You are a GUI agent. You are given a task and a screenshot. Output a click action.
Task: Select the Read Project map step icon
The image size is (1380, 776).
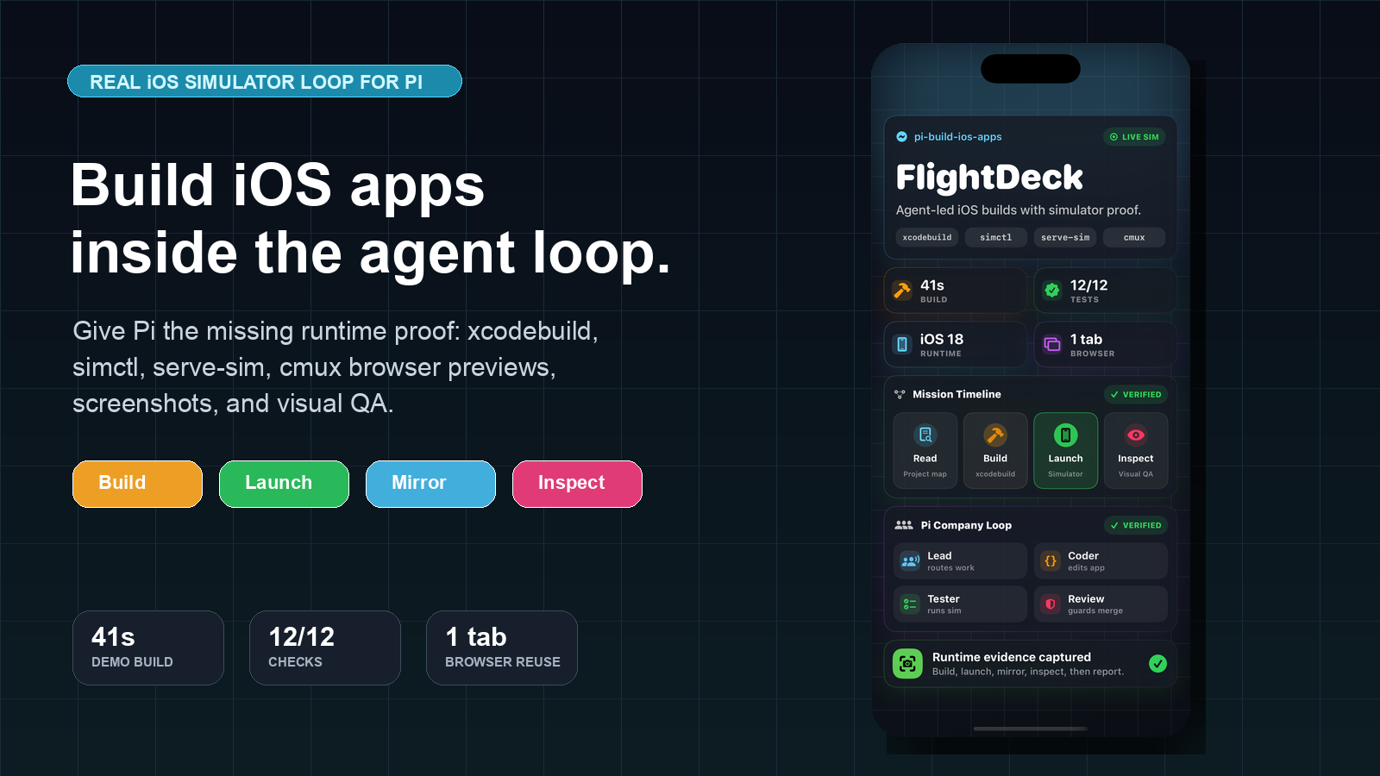[925, 435]
